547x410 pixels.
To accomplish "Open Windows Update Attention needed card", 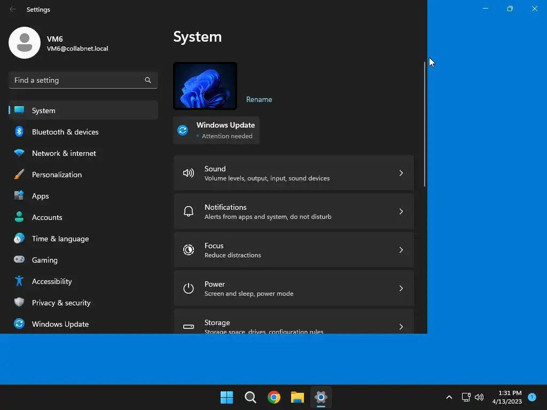I will (x=216, y=130).
